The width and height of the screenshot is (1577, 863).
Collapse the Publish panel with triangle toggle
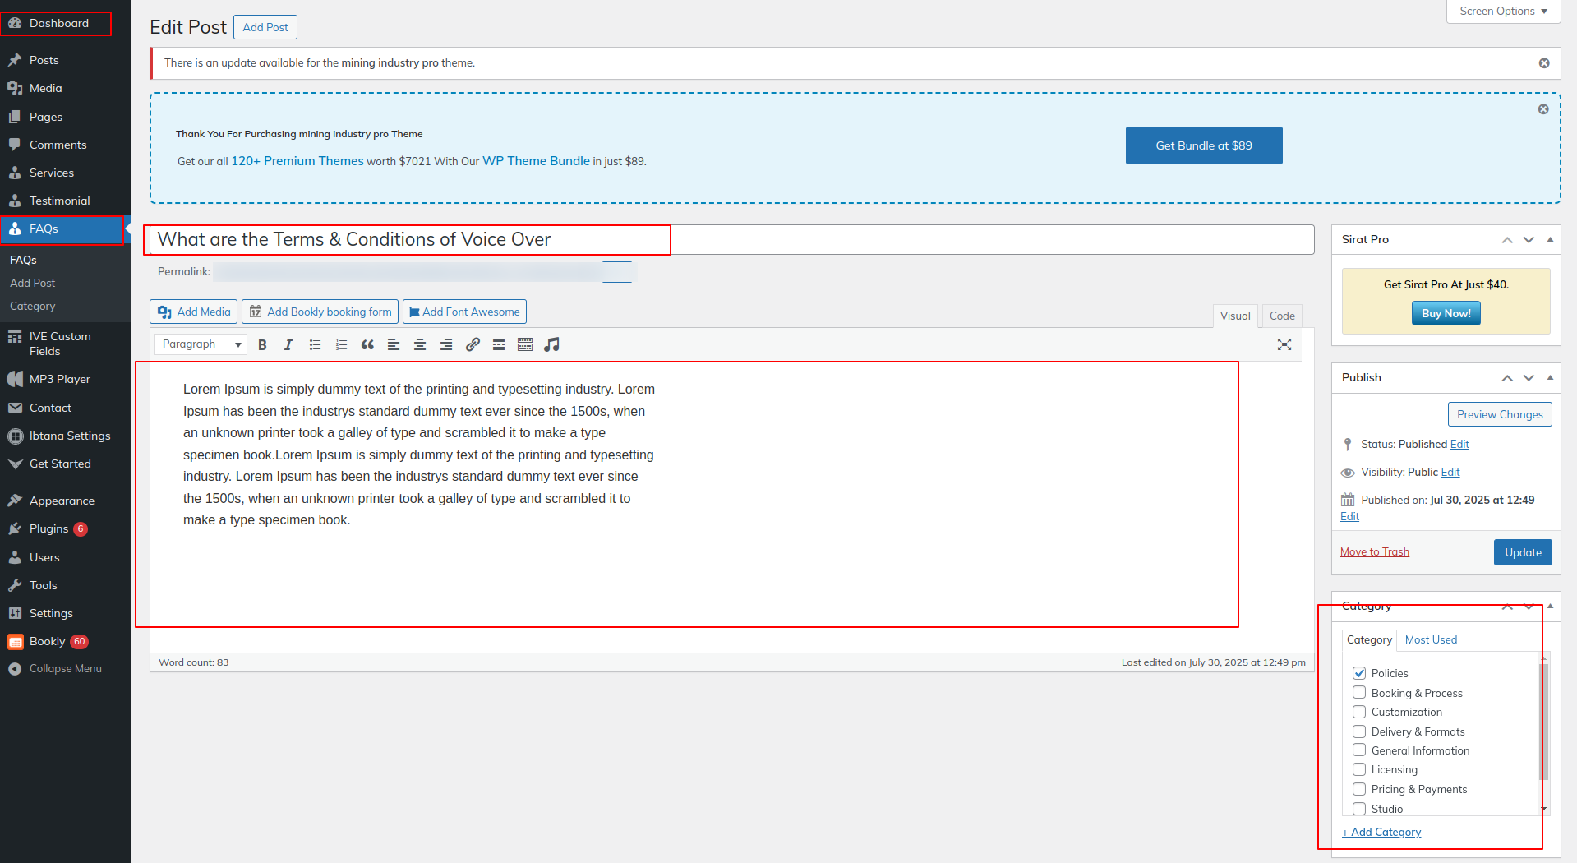click(x=1550, y=377)
